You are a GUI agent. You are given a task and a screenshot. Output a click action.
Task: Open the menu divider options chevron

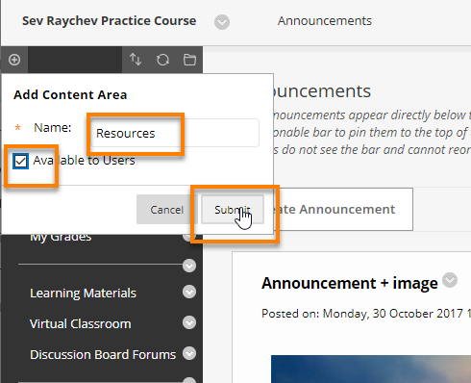189,266
